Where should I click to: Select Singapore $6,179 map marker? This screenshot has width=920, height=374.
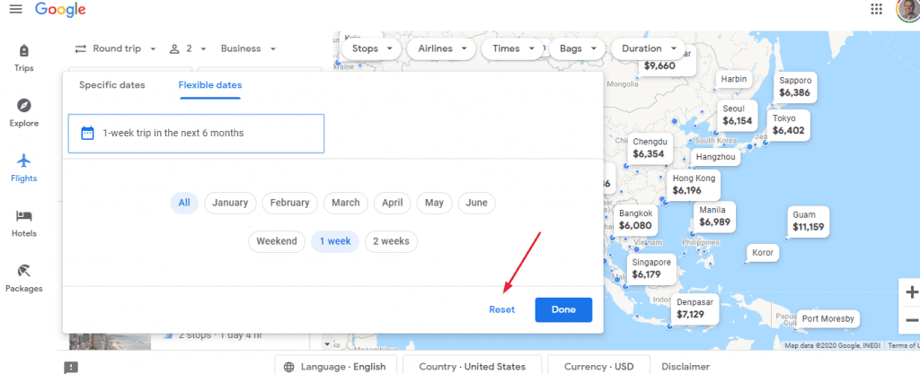coord(650,269)
